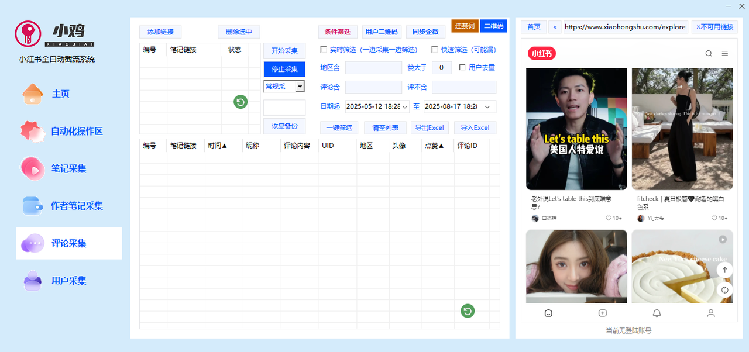Click the house icon beside 主页
Screen dimensions: 749x352
33,94
